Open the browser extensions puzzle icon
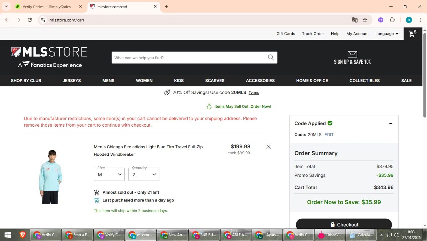The height and width of the screenshot is (241, 427). (x=392, y=20)
